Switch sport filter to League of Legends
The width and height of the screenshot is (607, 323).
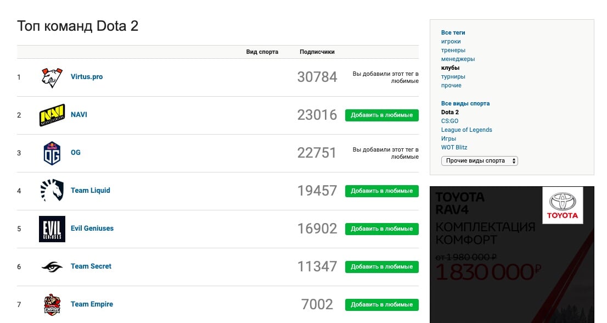point(467,130)
